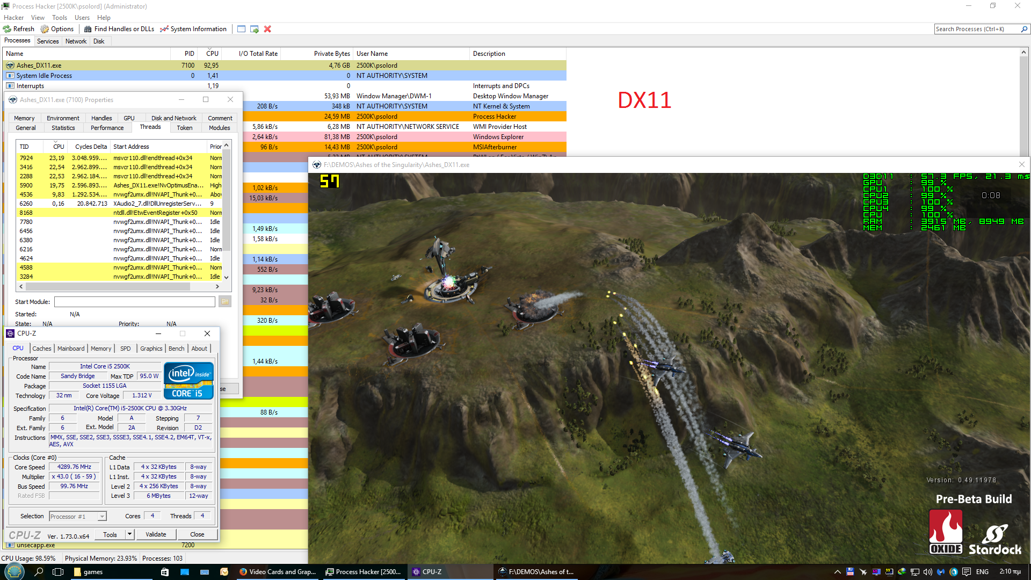Open the Firefox Video Cards taskbar item
This screenshot has height=580, width=1031.
tap(278, 572)
